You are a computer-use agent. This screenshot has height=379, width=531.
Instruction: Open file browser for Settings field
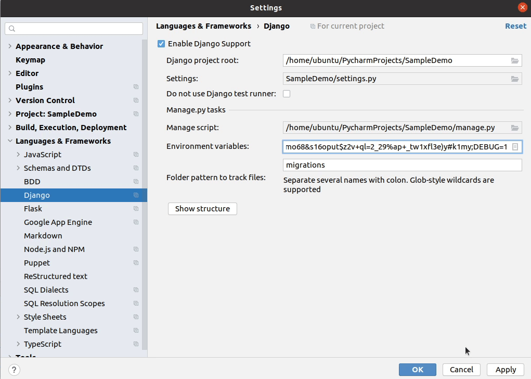(x=514, y=79)
